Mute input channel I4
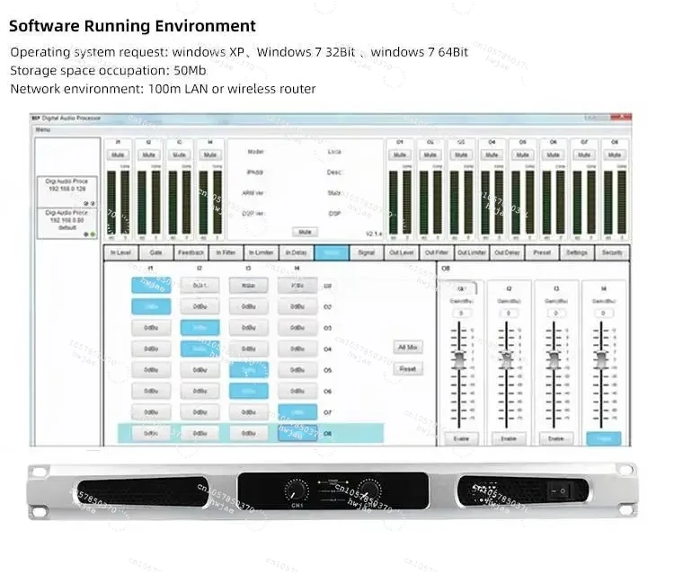The width and height of the screenshot is (674, 574). point(210,155)
